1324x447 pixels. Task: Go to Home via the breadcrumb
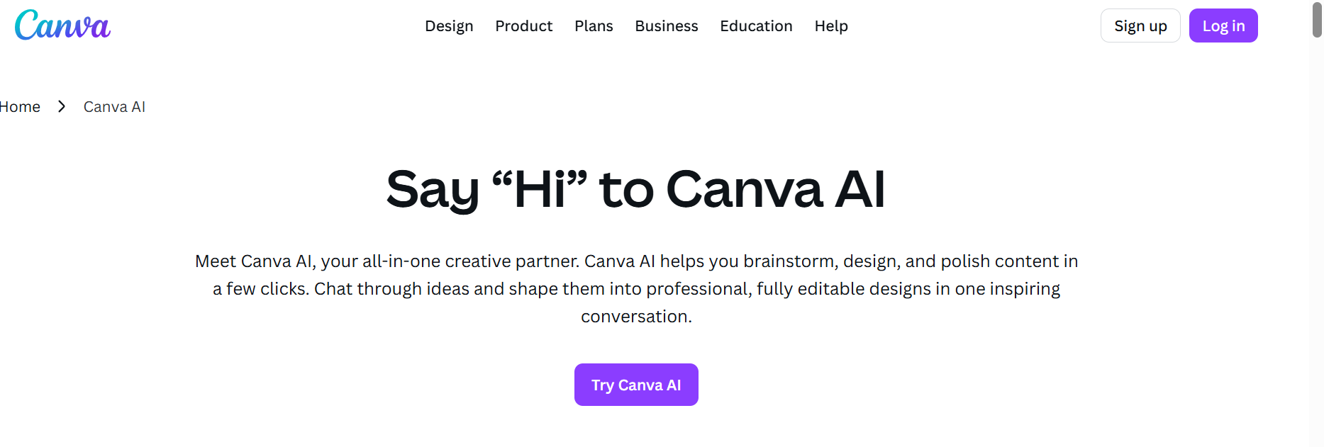tap(20, 107)
